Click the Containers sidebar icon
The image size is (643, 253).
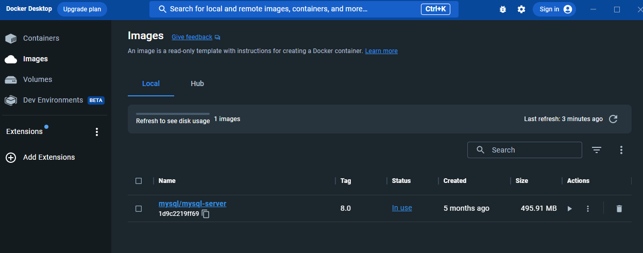11,39
